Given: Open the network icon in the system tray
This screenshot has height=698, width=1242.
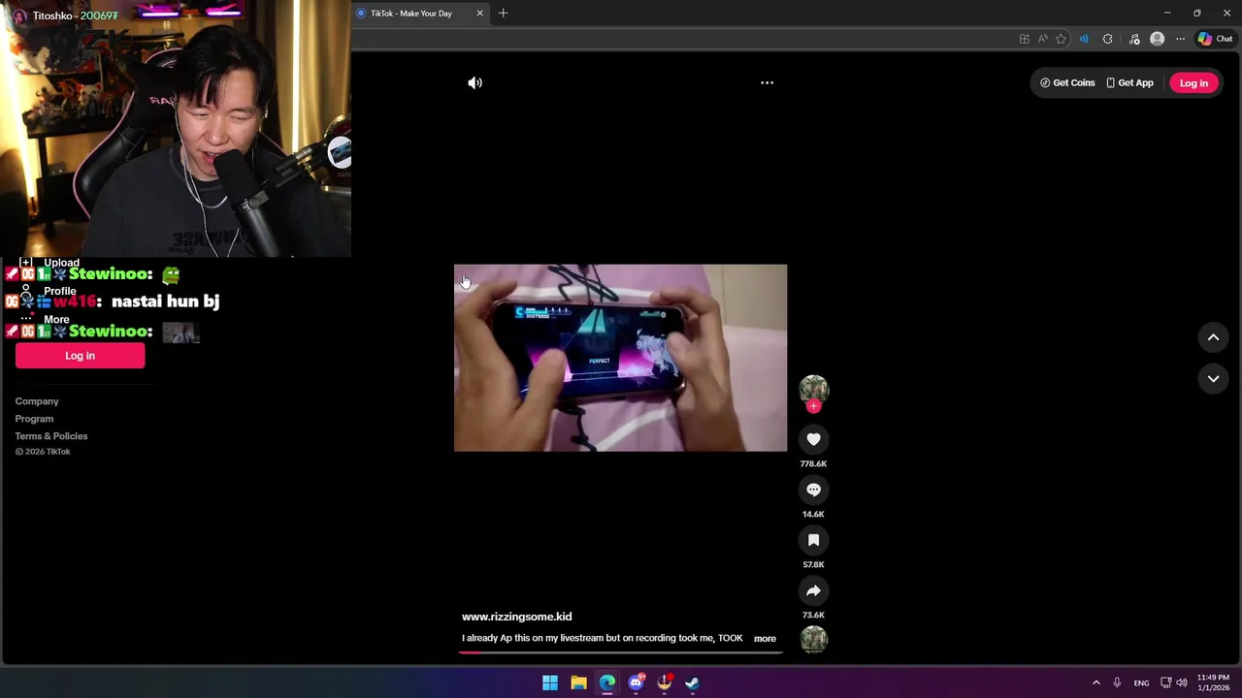Looking at the screenshot, I should 1165,682.
